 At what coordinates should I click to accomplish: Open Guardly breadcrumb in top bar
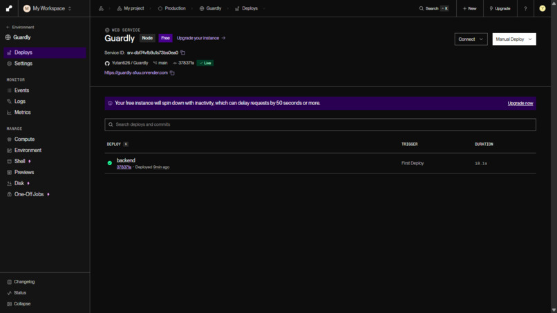click(x=210, y=8)
